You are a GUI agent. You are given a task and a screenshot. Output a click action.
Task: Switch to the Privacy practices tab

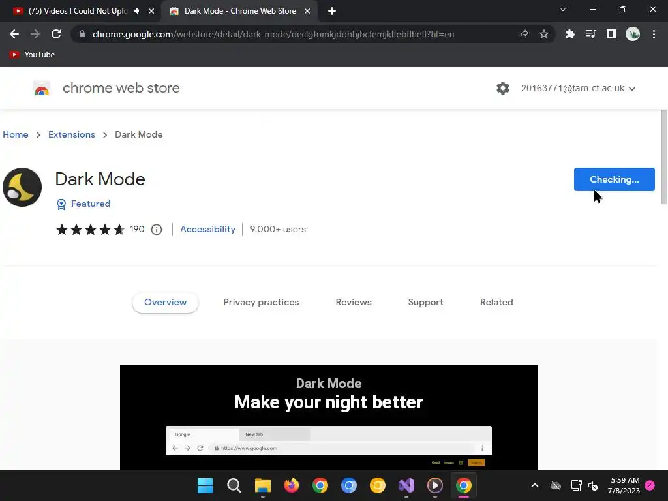point(261,303)
